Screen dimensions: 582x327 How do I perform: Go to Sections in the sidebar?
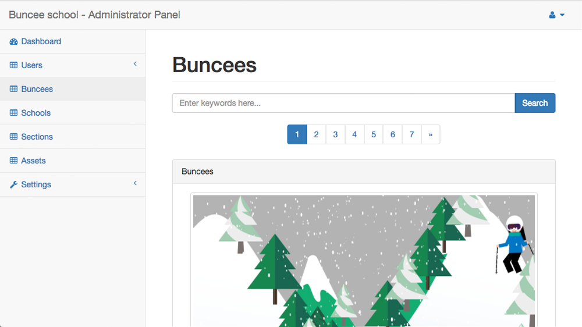click(37, 137)
